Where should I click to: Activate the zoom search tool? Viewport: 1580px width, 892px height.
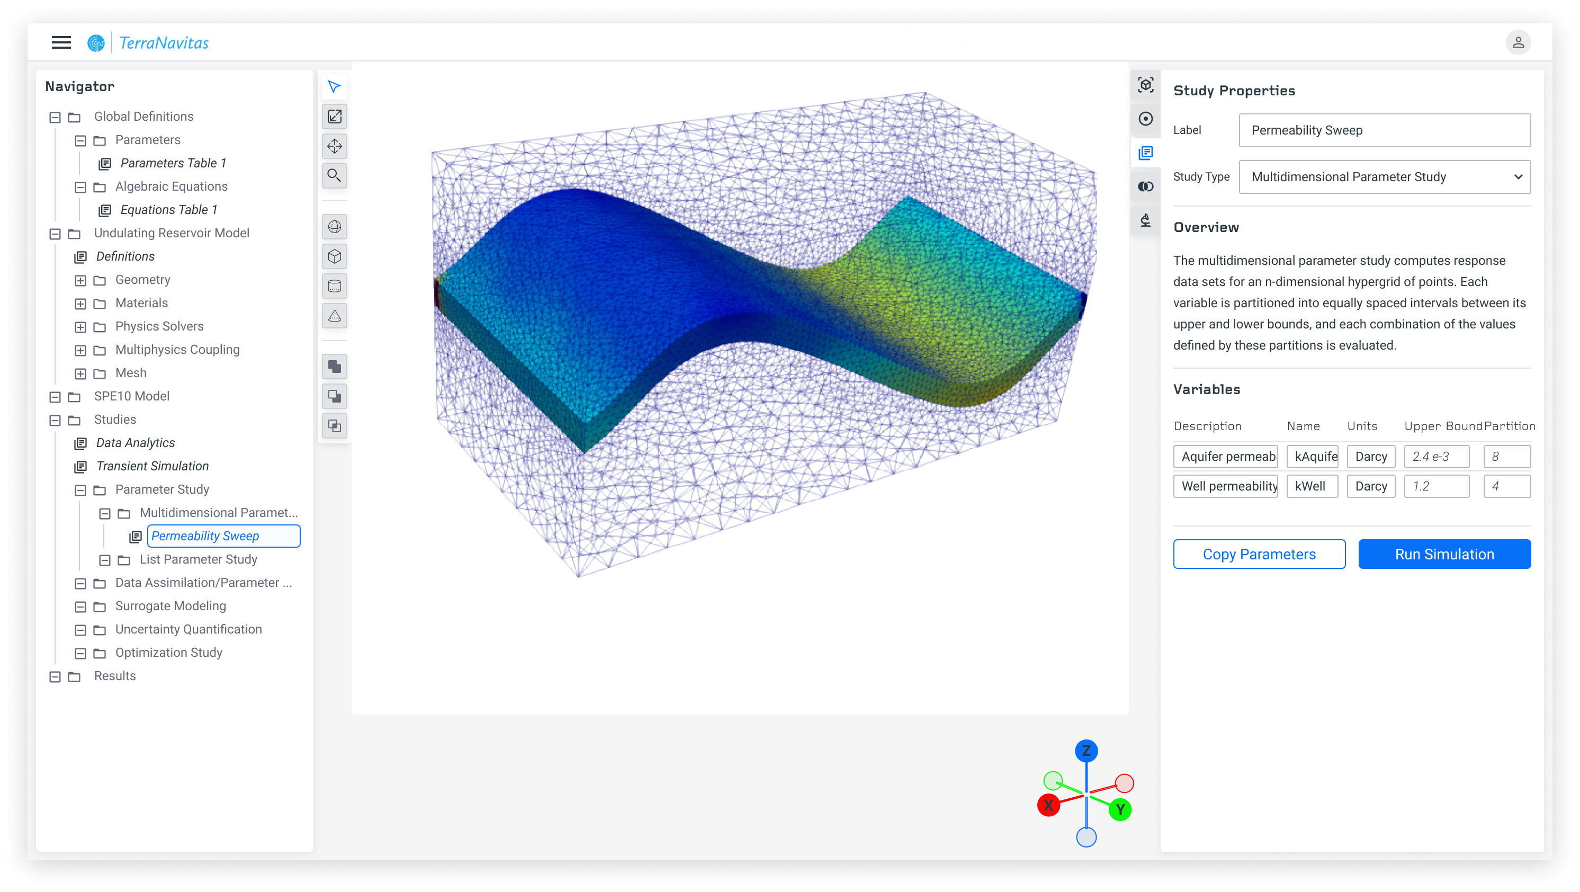(334, 175)
